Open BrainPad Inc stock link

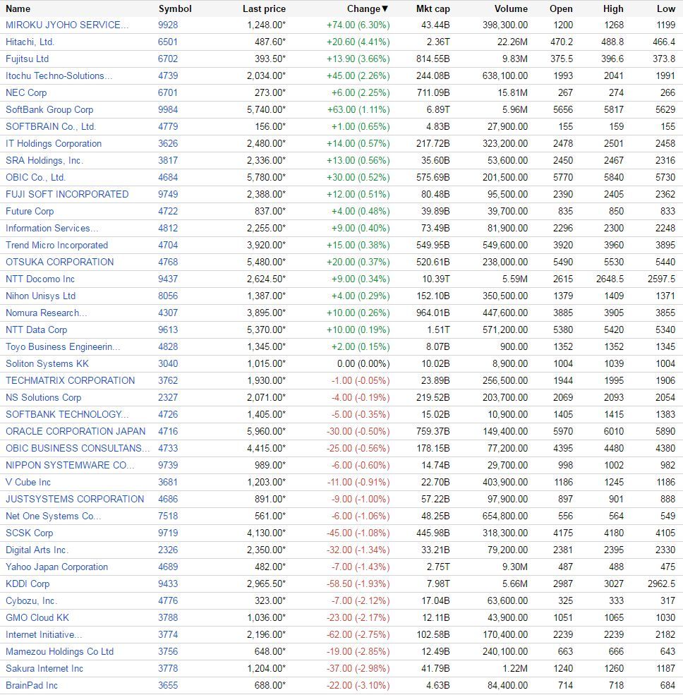point(32,686)
